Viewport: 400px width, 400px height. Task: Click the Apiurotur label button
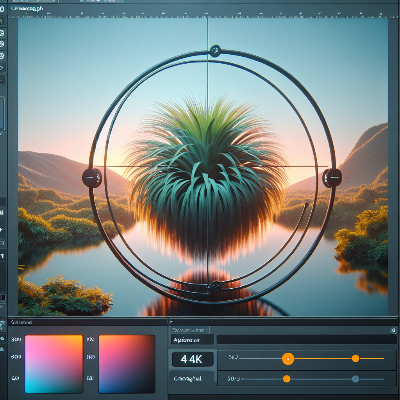(x=192, y=340)
